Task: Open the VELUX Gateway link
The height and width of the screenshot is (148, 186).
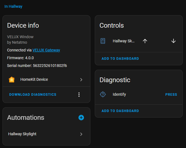Action: [46, 50]
